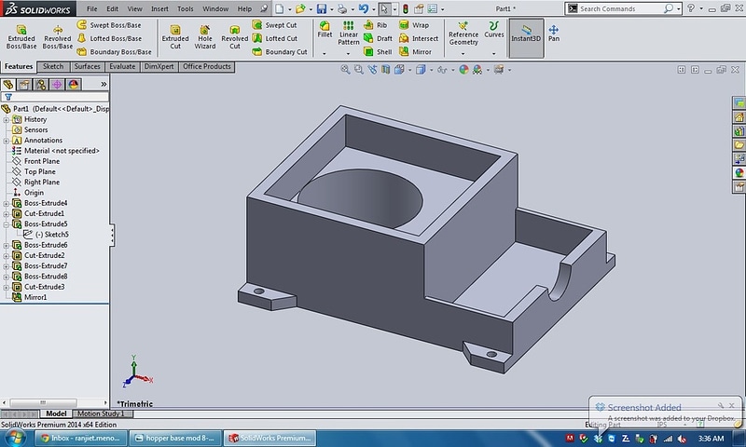Select the Shell tool
Viewport: 746px width, 447px height.
point(378,51)
